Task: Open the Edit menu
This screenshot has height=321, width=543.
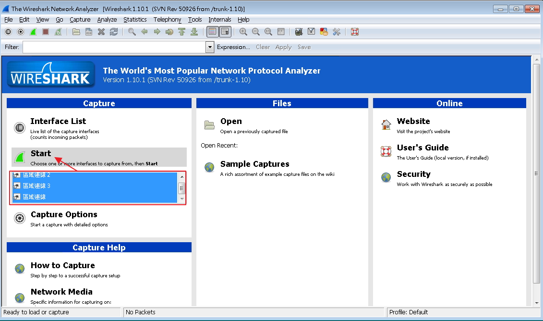Action: pos(24,19)
